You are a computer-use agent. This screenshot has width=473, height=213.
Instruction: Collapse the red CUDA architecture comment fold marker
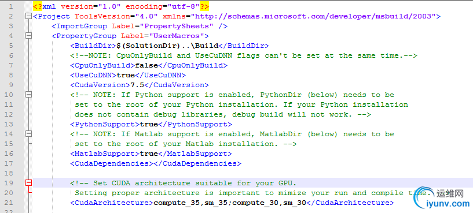tap(28, 183)
